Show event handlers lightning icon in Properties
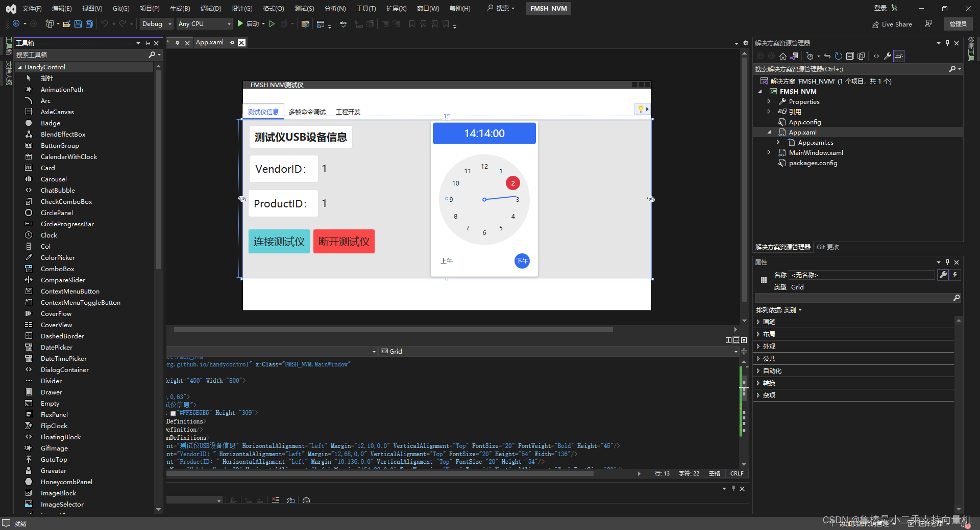 [955, 275]
